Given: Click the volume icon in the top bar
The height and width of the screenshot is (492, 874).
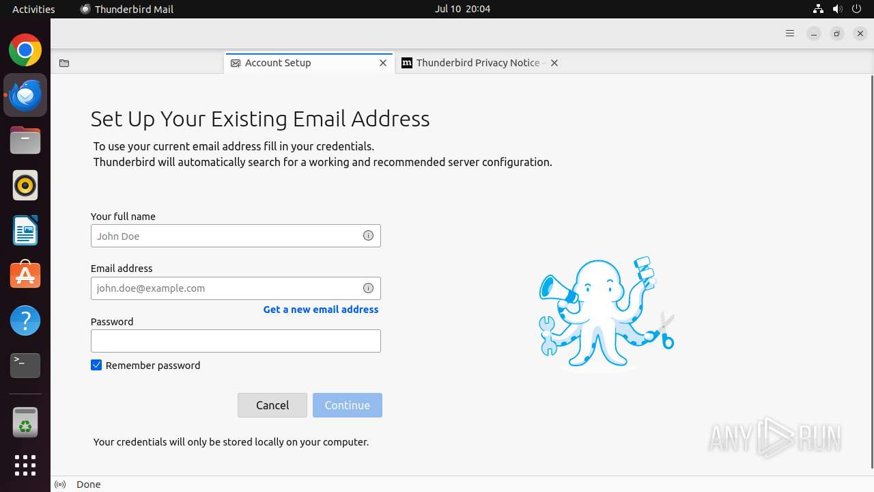Looking at the screenshot, I should (x=837, y=9).
